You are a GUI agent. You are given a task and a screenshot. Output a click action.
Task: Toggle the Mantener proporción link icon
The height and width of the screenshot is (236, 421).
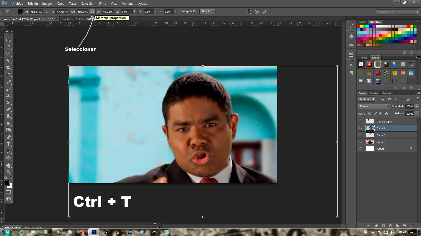coord(92,12)
